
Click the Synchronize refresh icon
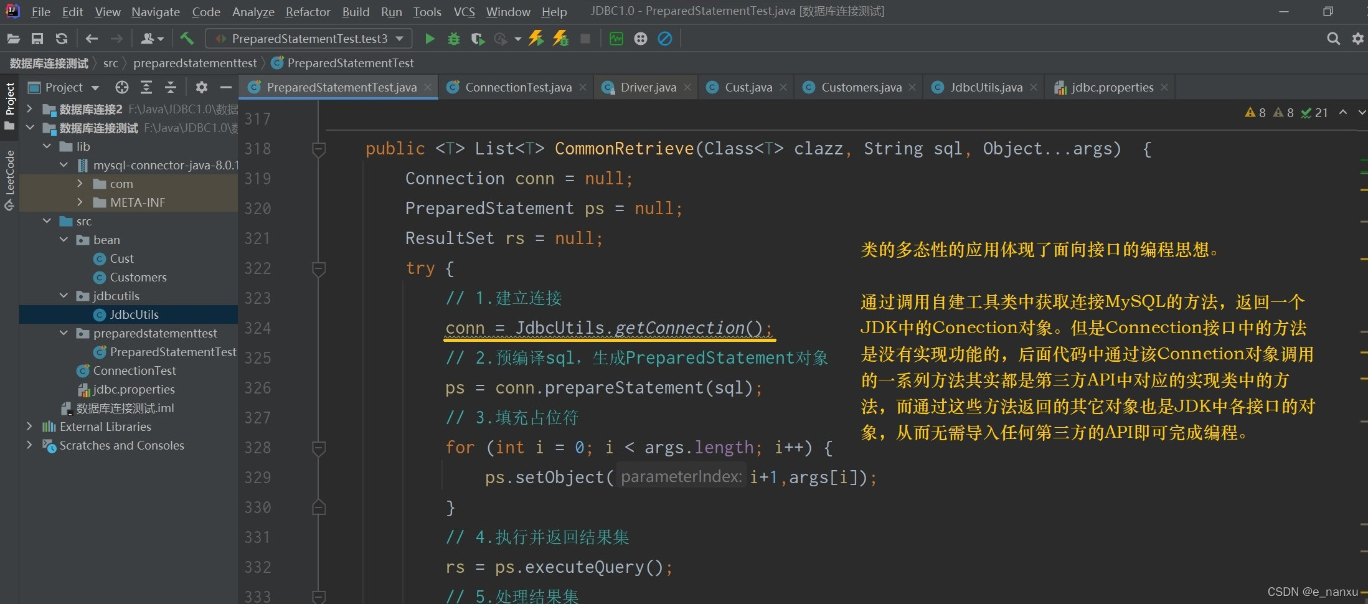[61, 39]
